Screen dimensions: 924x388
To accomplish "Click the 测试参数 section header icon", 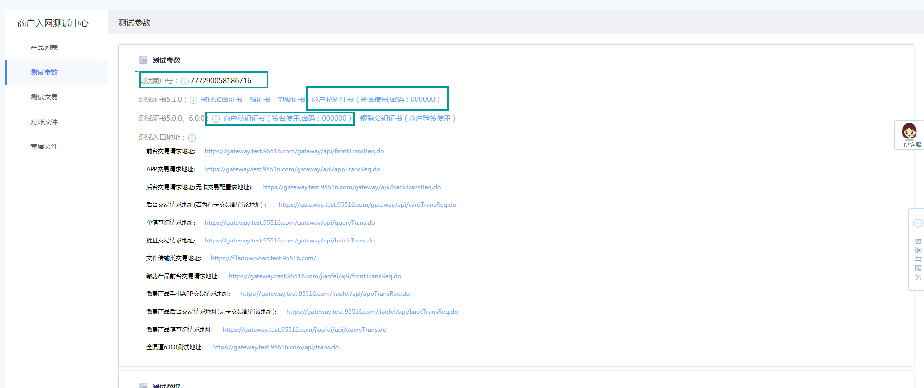I will click(x=143, y=60).
